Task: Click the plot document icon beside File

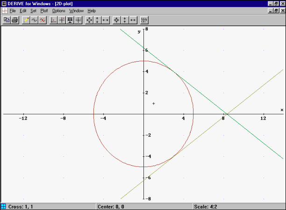Action: pos(5,11)
